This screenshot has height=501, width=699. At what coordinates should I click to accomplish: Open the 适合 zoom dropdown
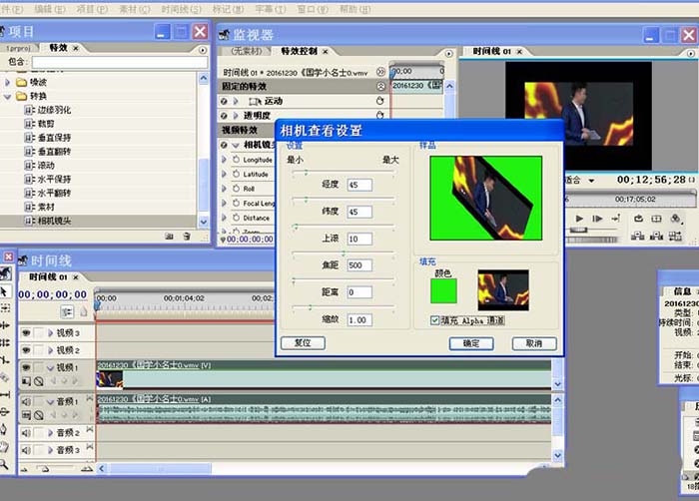[591, 180]
